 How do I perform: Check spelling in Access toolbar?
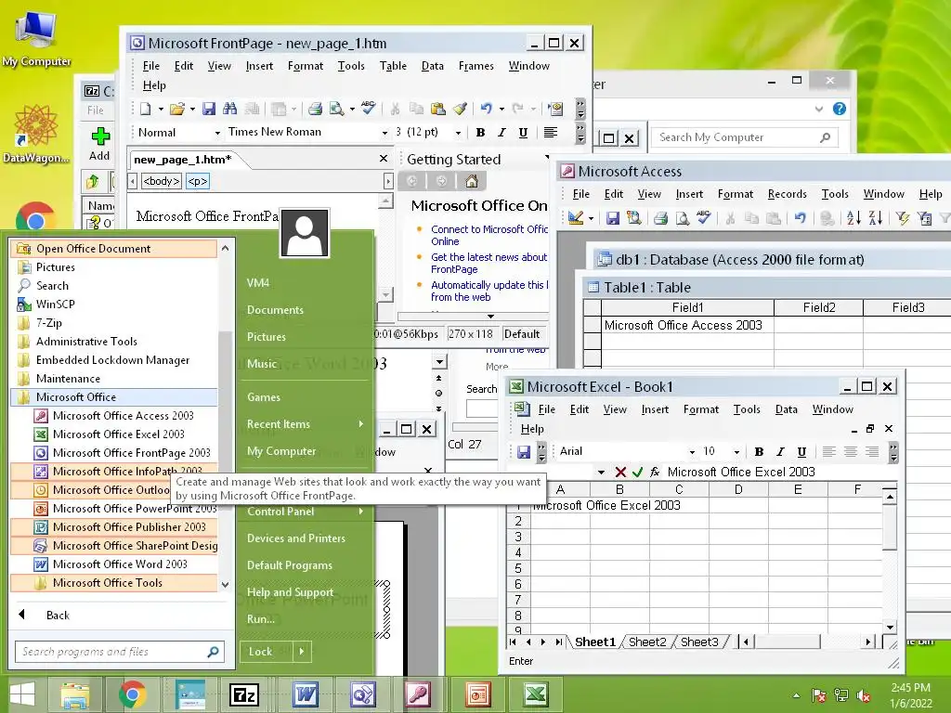pyautogui.click(x=704, y=217)
